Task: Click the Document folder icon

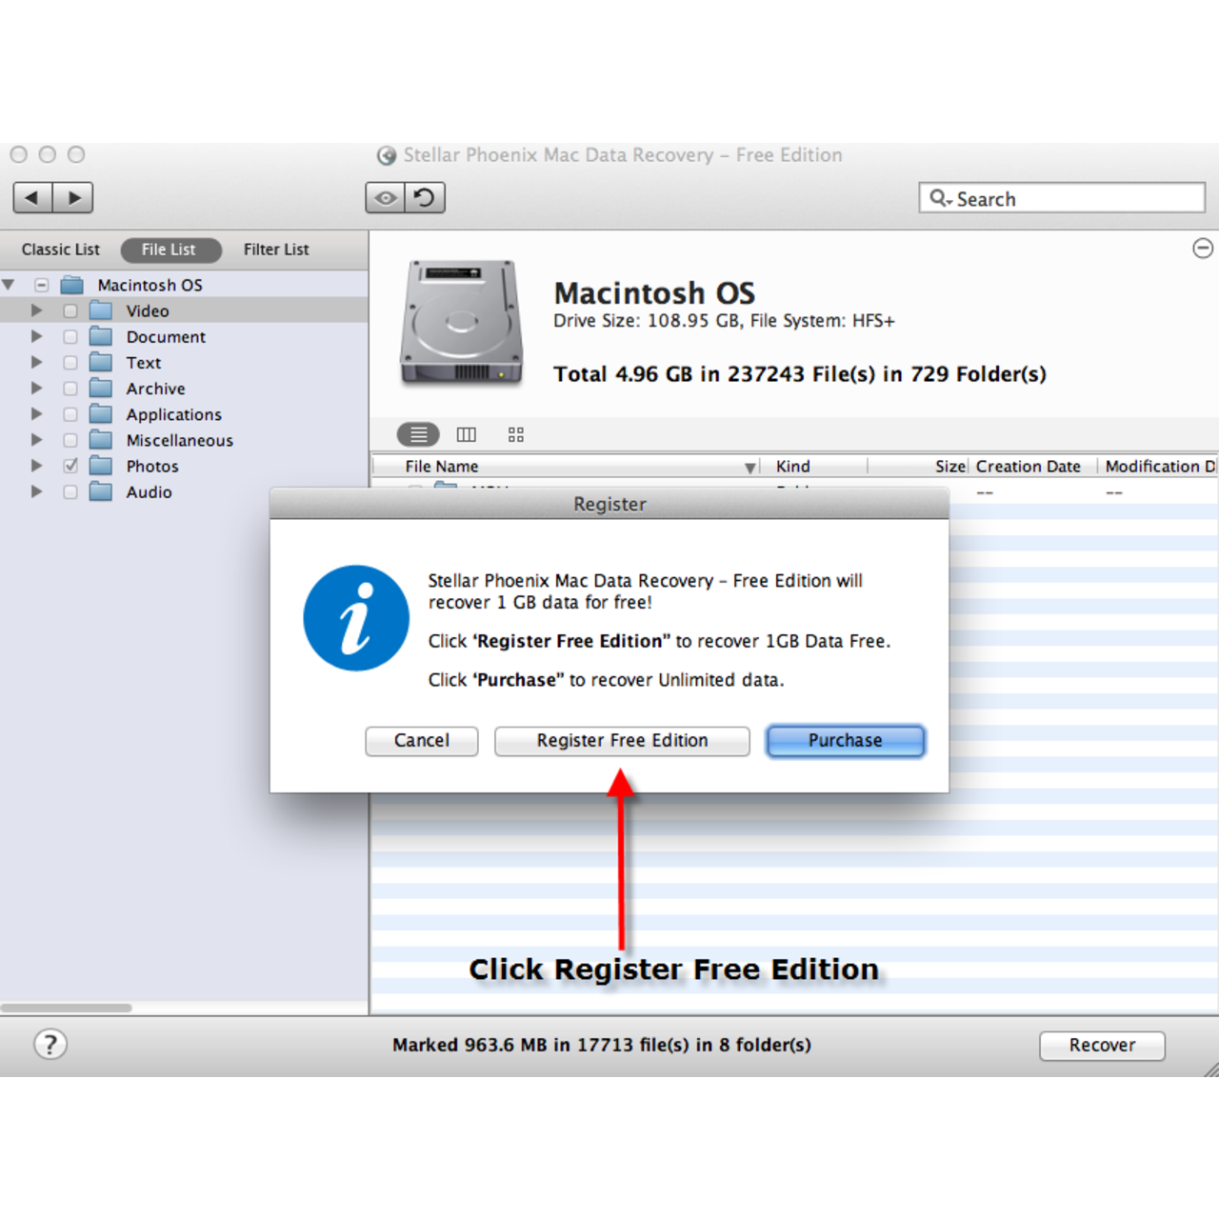Action: [101, 336]
